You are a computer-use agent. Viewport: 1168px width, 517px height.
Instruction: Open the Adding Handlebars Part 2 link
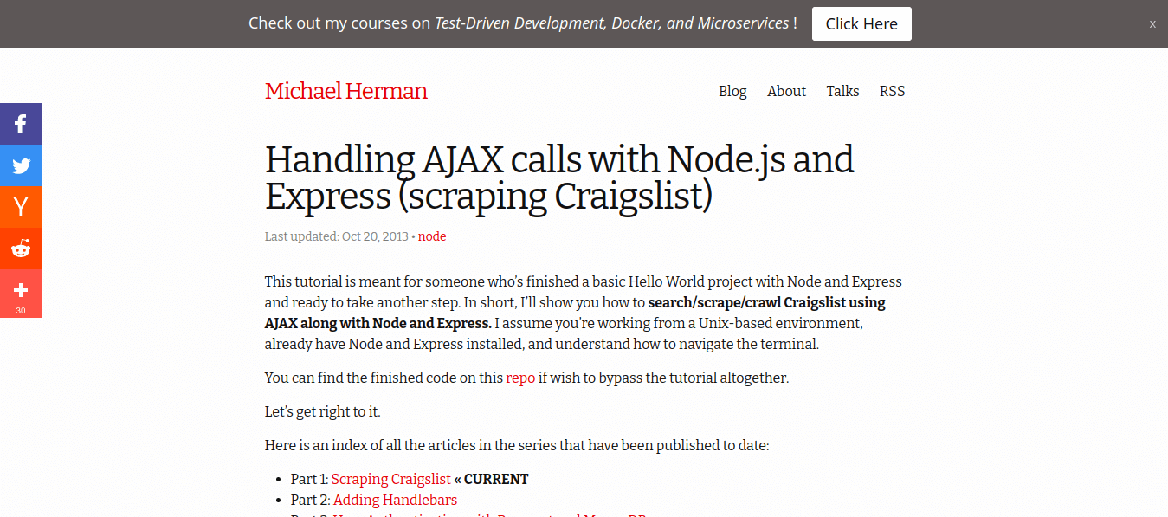395,500
